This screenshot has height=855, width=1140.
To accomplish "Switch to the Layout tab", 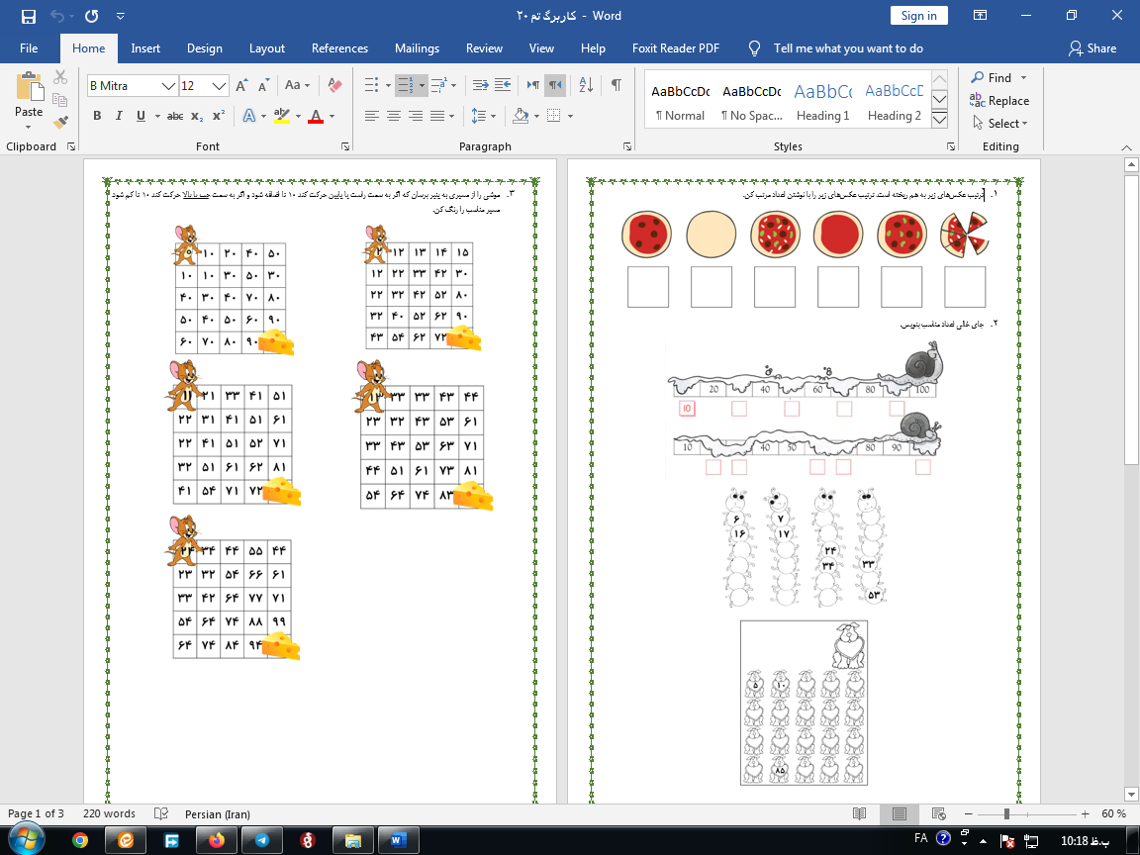I will tap(266, 48).
